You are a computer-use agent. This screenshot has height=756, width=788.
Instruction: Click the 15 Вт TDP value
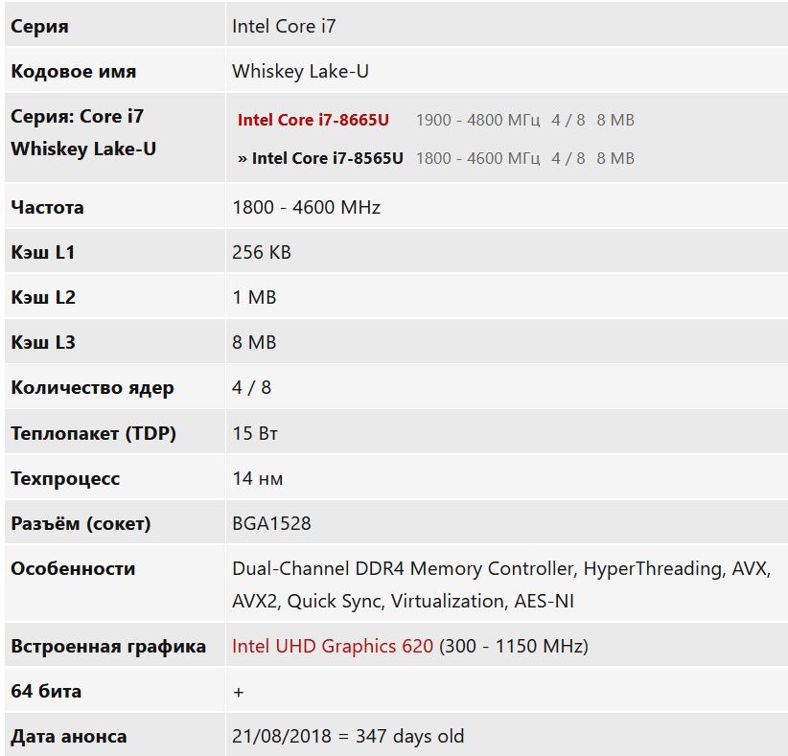click(x=255, y=433)
